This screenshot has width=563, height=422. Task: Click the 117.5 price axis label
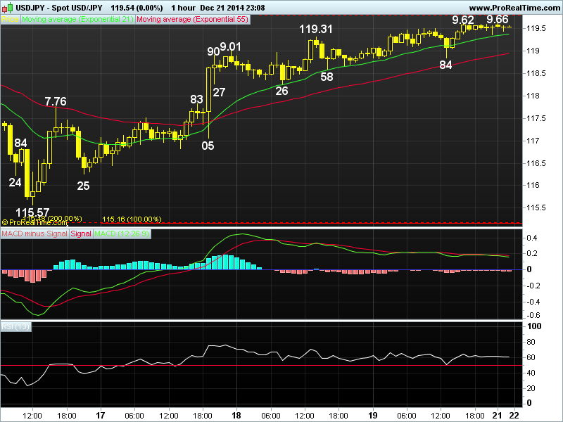(x=538, y=118)
